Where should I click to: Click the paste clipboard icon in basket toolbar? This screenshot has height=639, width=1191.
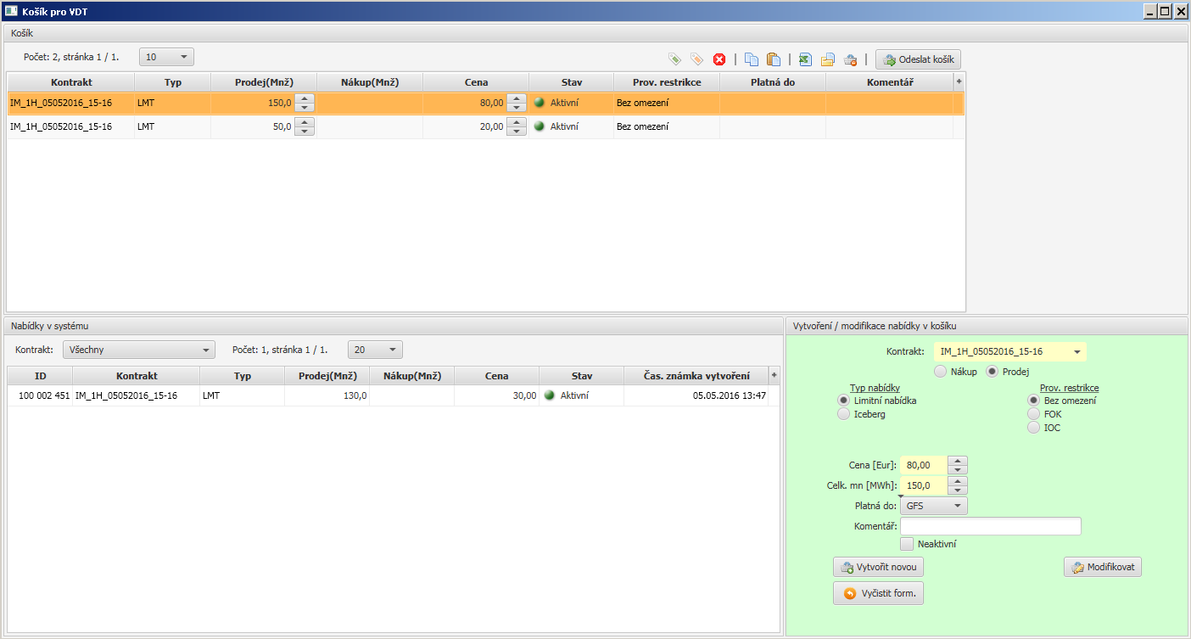click(x=774, y=59)
